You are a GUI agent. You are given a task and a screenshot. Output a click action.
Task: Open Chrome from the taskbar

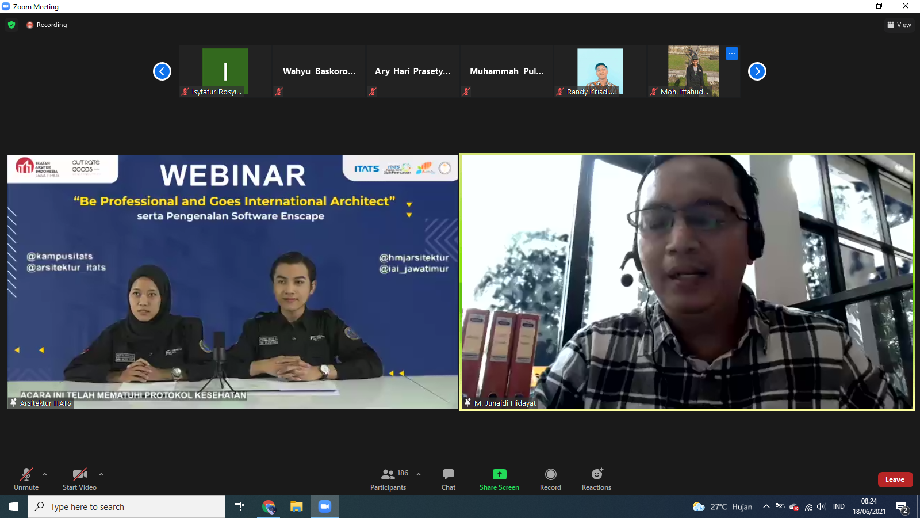[x=269, y=506]
